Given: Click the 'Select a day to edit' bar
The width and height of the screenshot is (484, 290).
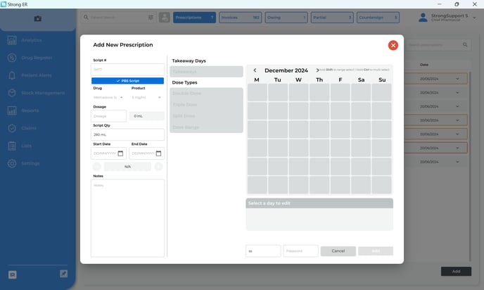Looking at the screenshot, I should 319,203.
